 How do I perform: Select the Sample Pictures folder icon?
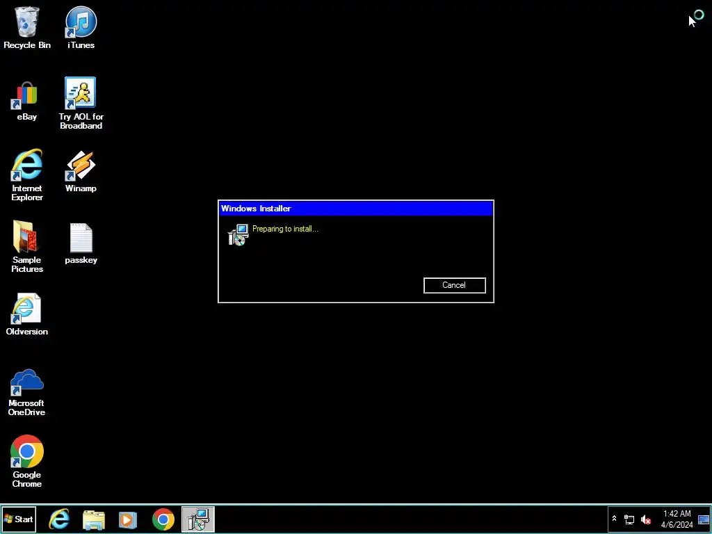[27, 246]
